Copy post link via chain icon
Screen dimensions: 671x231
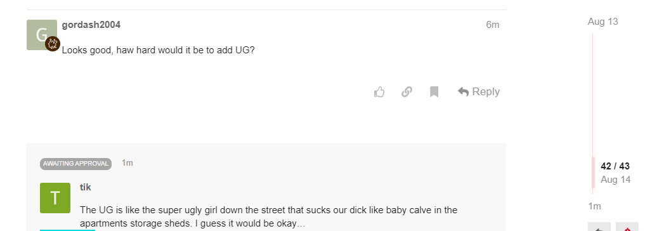[407, 92]
